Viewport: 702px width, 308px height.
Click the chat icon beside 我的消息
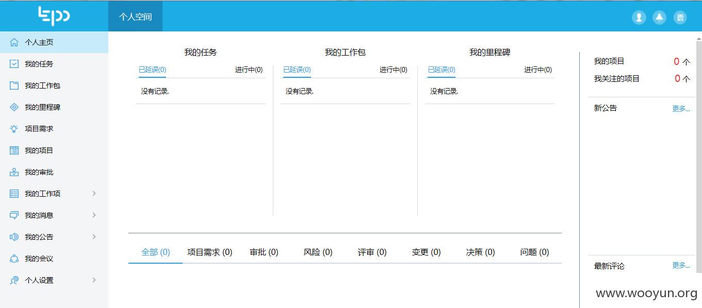[x=14, y=215]
